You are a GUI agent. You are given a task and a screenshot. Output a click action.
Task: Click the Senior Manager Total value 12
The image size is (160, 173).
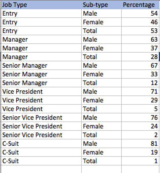tap(140, 83)
